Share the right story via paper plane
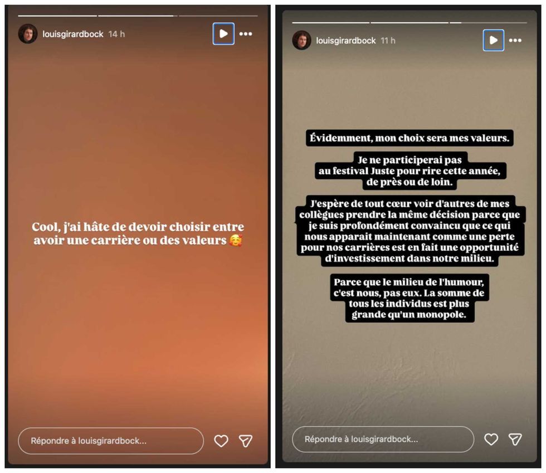Screen dimensions: 546x473 [x=515, y=439]
